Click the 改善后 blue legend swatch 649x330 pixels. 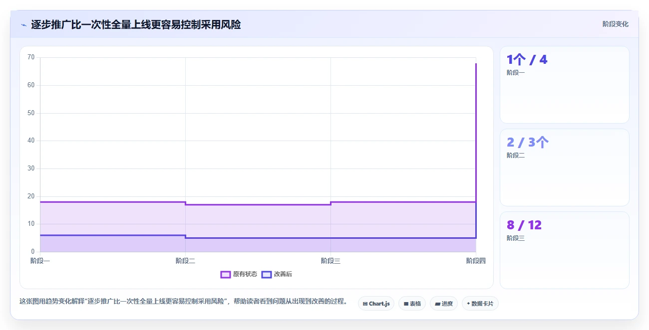[267, 274]
